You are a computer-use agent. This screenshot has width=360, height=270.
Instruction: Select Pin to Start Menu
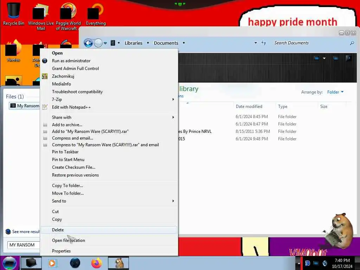point(109,160)
